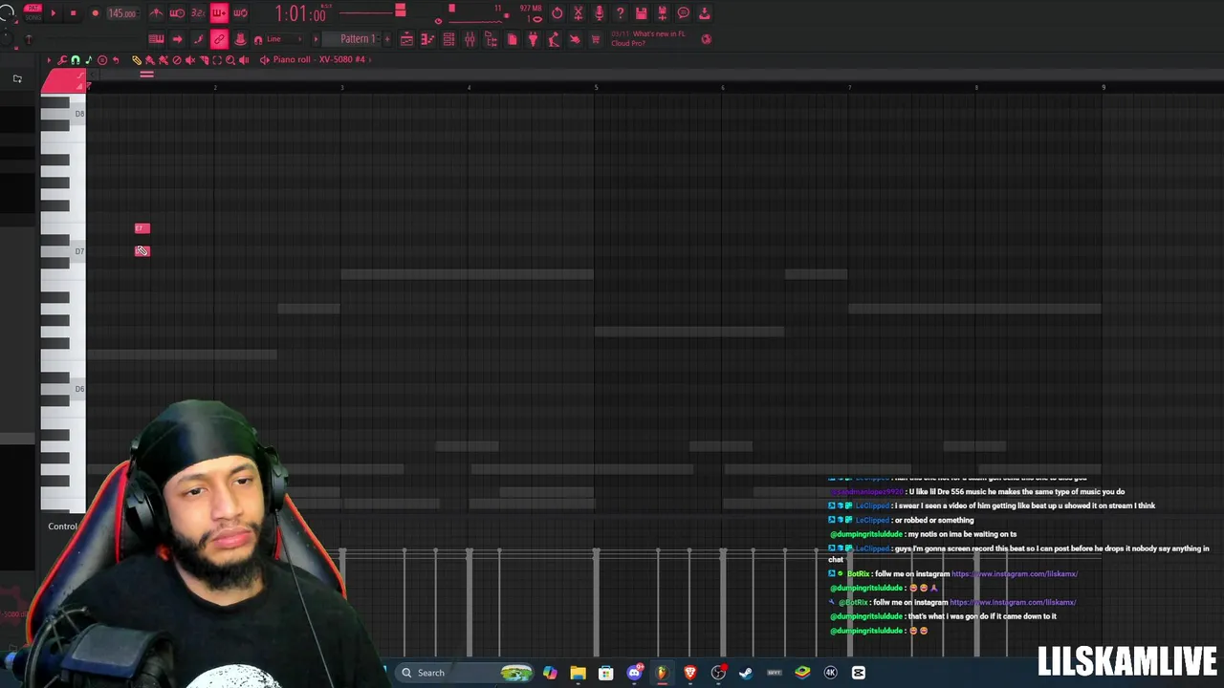
Task: Open Discord from the taskbar
Action: (x=634, y=673)
